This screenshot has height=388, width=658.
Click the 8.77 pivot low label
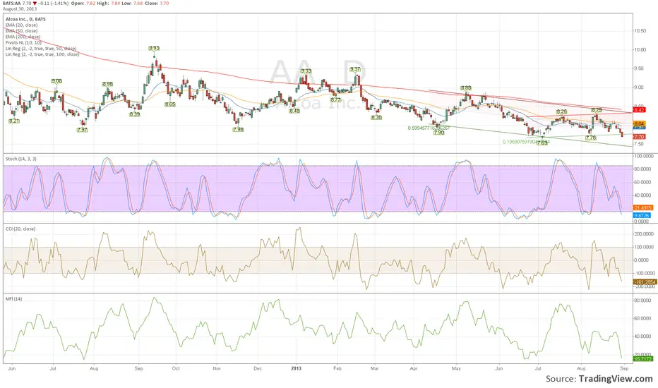click(x=336, y=100)
